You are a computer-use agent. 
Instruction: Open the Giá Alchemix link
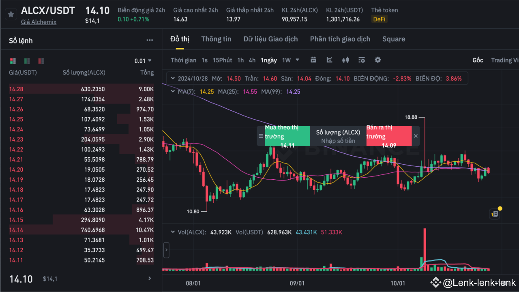pos(39,22)
